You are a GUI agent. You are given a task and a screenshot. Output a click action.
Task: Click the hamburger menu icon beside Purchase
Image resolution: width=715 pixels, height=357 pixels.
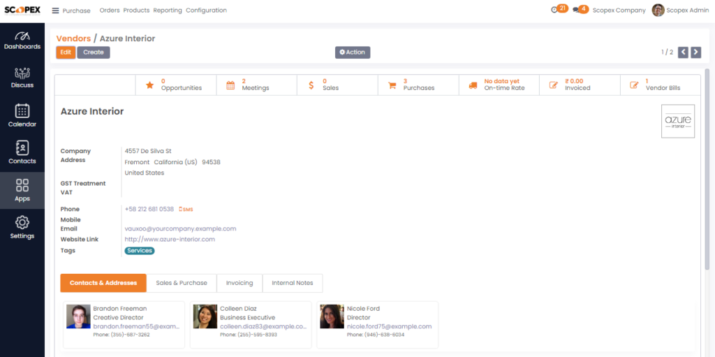click(x=55, y=10)
